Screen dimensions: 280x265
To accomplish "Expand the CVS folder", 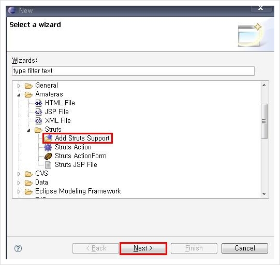I will click(x=19, y=174).
